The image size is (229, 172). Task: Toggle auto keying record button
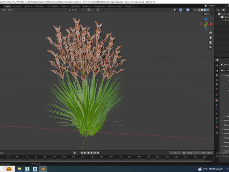point(74,153)
